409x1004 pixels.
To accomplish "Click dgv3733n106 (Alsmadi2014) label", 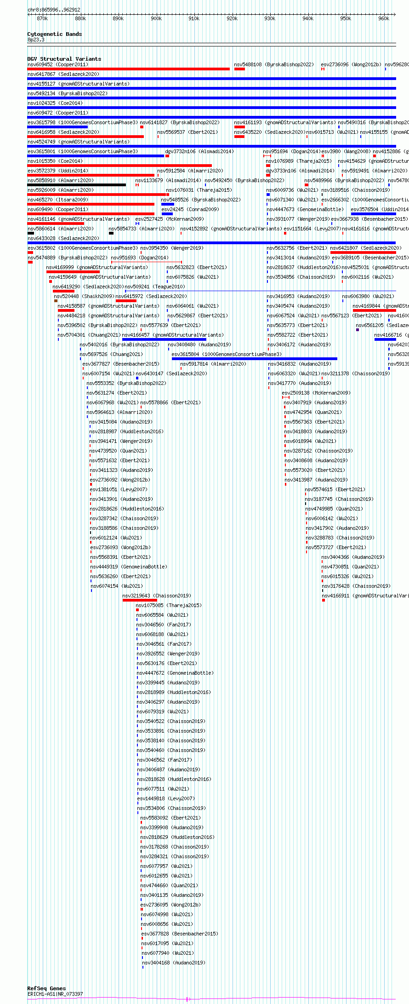I will pyautogui.click(x=300, y=171).
